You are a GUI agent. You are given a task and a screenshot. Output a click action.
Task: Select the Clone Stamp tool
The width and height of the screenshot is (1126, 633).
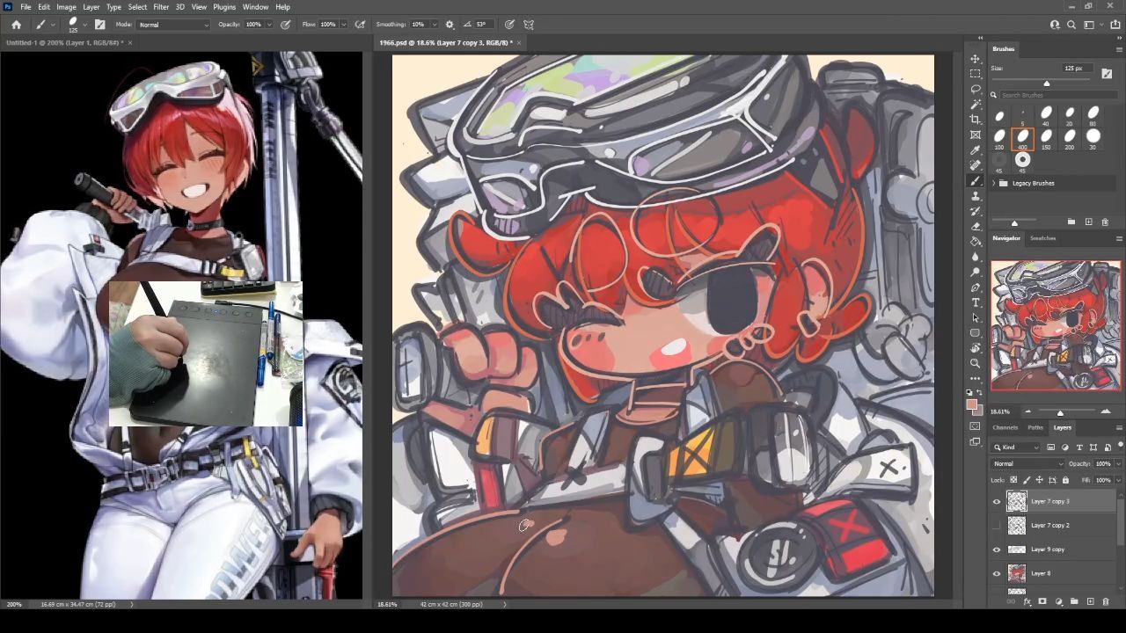tap(975, 196)
